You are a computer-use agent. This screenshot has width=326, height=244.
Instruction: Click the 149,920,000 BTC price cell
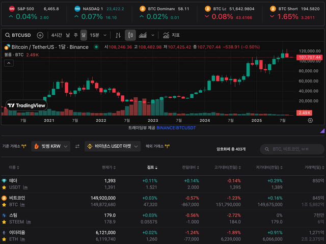[103, 198]
